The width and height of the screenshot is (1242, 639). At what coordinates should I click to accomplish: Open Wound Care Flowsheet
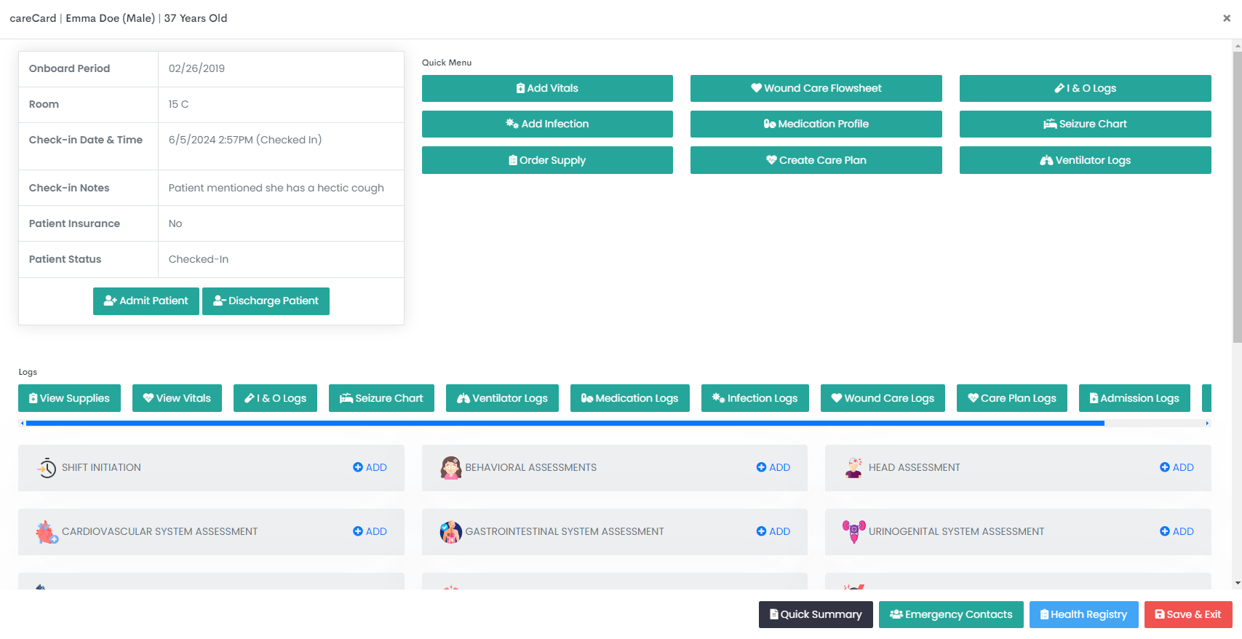816,88
